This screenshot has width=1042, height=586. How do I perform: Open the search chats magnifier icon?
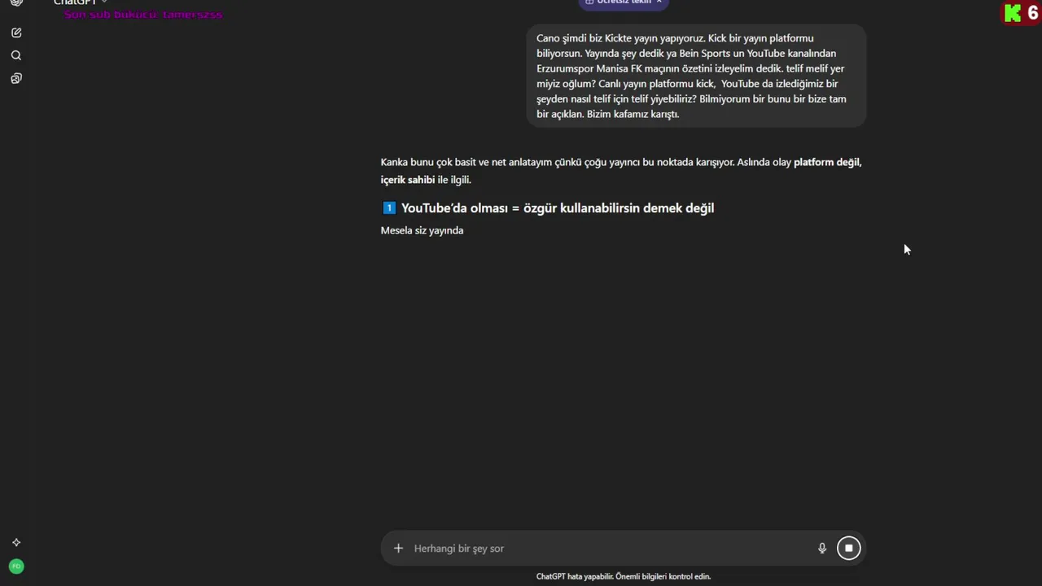click(x=16, y=55)
